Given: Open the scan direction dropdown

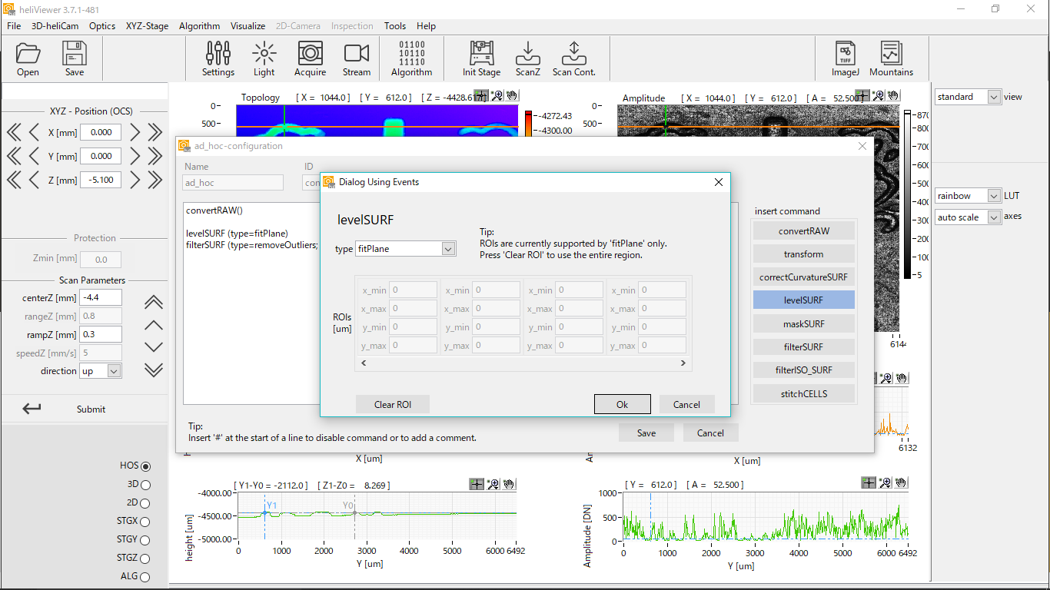Looking at the screenshot, I should [114, 371].
